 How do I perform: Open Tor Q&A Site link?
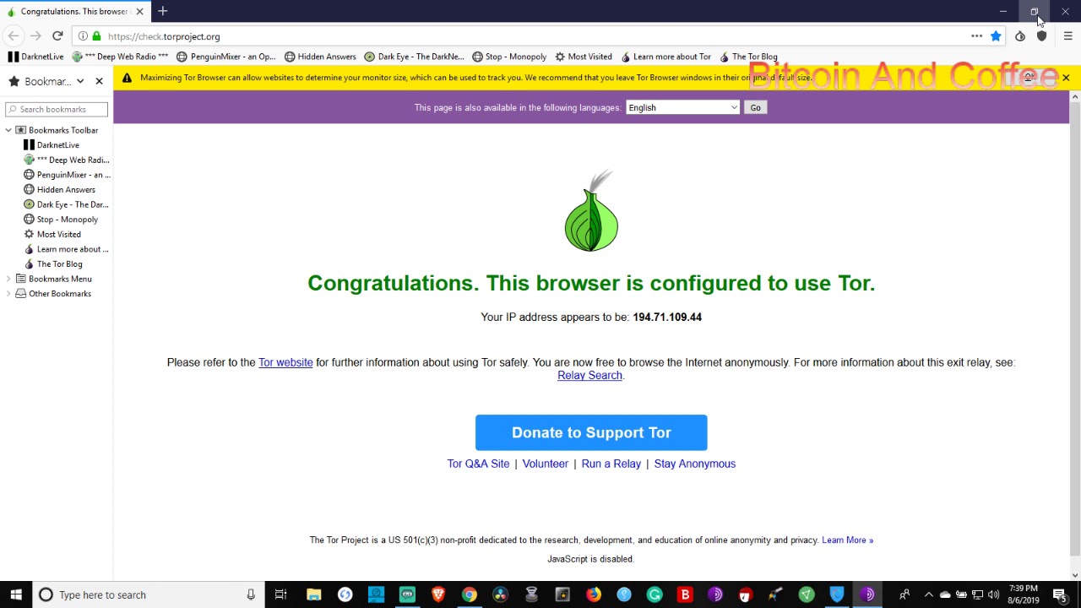tap(478, 464)
